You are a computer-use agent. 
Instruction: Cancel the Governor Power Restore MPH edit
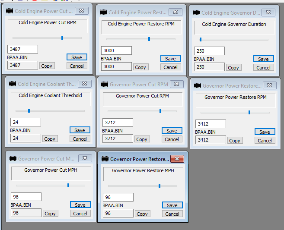pos(172,214)
